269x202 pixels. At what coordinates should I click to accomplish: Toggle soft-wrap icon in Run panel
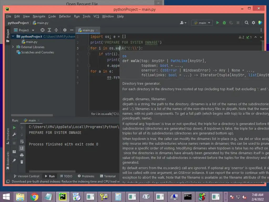coord(22,142)
